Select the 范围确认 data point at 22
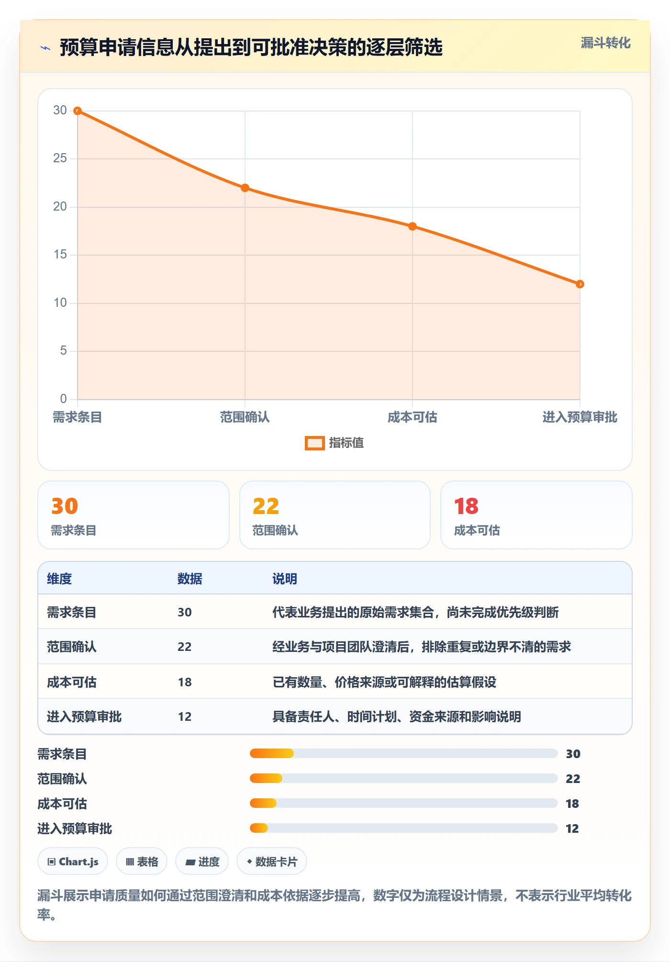Image resolution: width=670 pixels, height=962 pixels. coord(245,188)
